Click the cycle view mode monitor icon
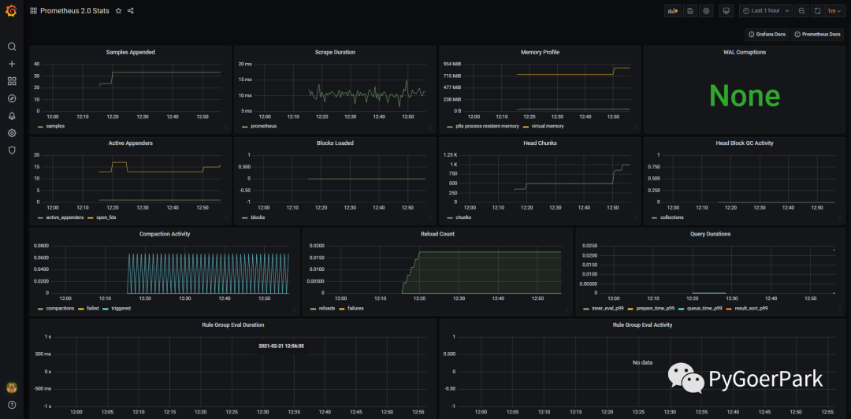This screenshot has height=419, width=851. [x=727, y=11]
